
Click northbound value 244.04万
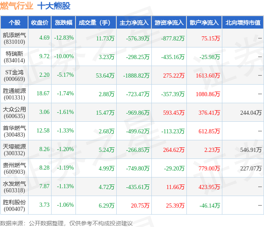coord(251,113)
